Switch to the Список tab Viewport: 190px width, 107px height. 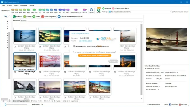24,21
